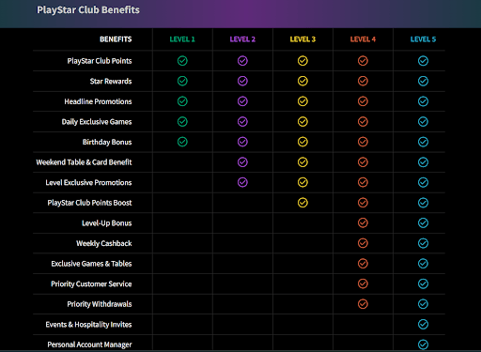Click Level 4 checkmark for Birthday Bonus
Image resolution: width=481 pixels, height=352 pixels.
tap(363, 142)
